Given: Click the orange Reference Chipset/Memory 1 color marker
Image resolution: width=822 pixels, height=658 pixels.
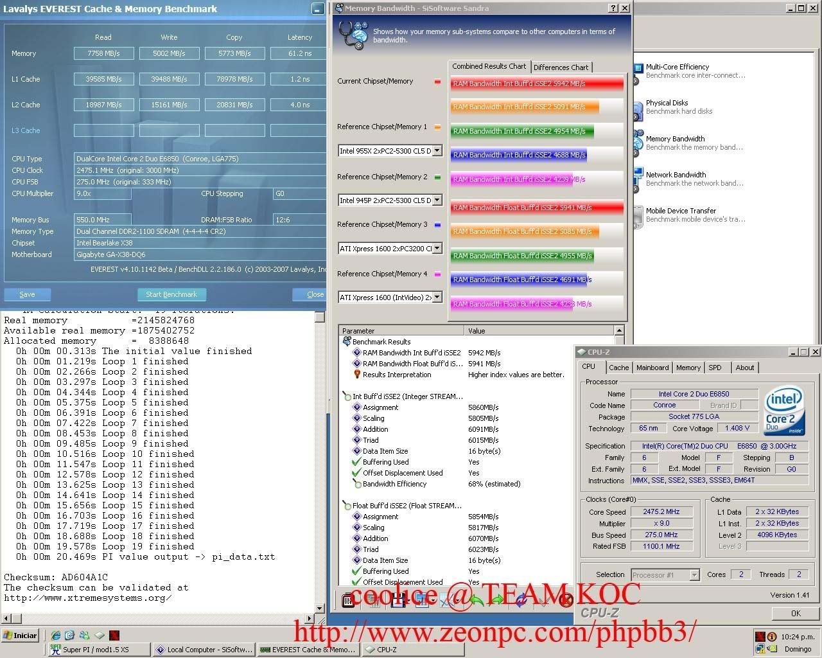Looking at the screenshot, I should (437, 127).
